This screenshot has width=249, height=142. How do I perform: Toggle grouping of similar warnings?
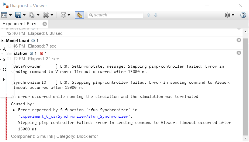pyautogui.click(x=79, y=15)
